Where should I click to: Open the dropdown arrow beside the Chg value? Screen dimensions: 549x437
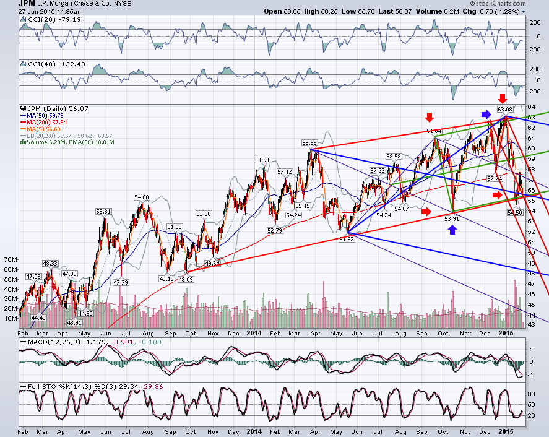[523, 12]
